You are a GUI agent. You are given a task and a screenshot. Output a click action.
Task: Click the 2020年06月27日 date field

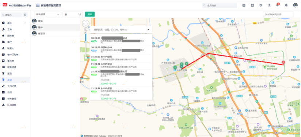278,14
